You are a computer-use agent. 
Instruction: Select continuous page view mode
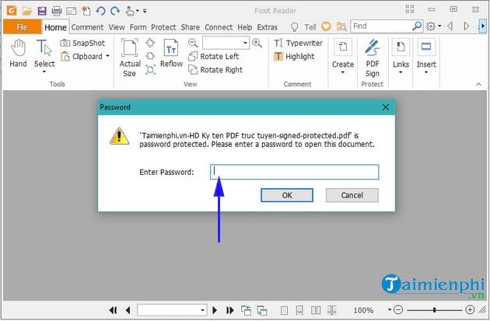click(x=299, y=310)
